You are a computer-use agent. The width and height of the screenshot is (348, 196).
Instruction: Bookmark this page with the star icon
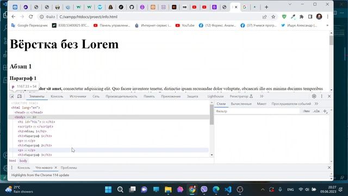273,17
